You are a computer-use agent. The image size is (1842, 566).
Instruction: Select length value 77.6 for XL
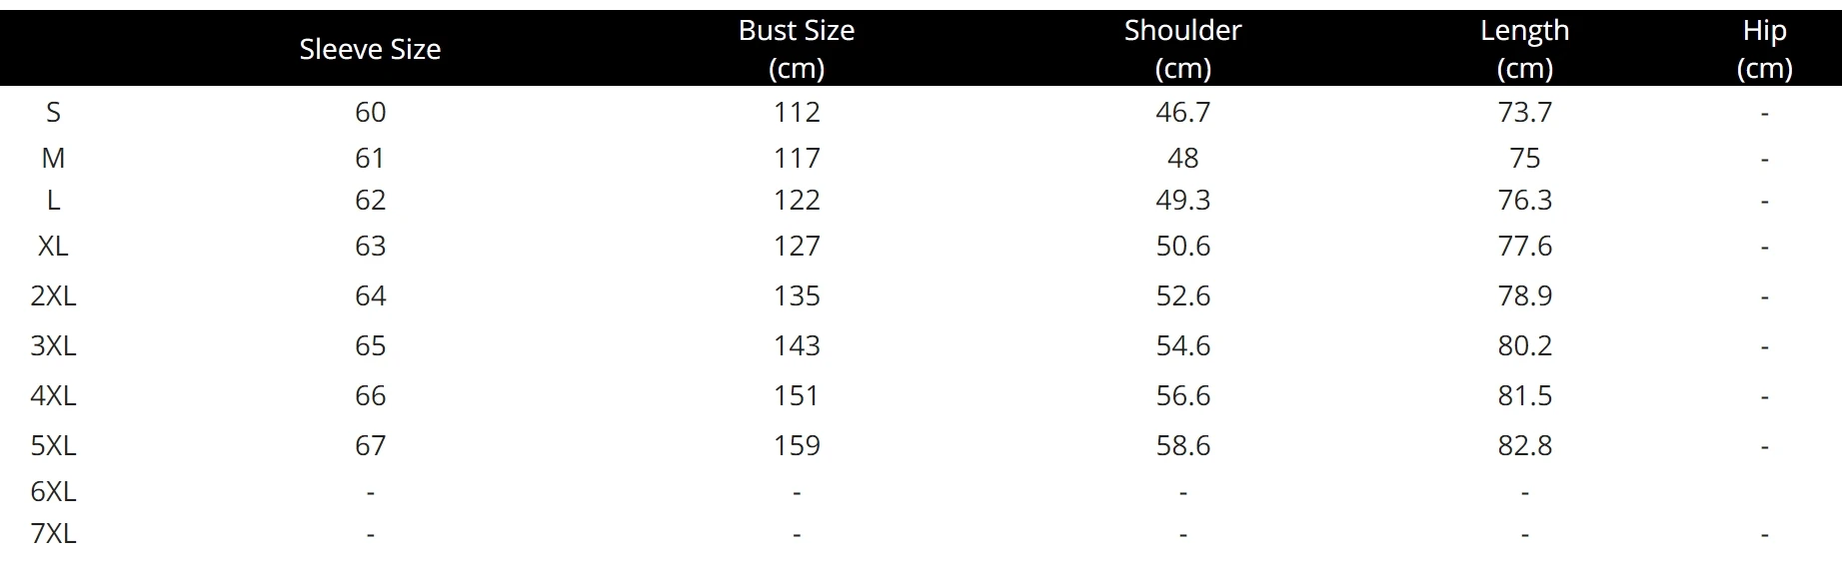[1524, 246]
